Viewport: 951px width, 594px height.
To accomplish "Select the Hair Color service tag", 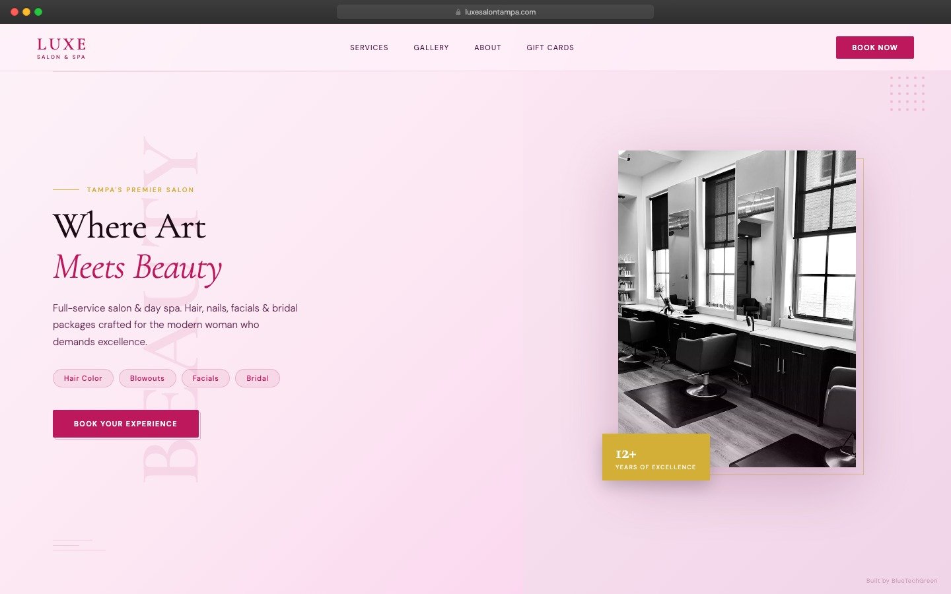I will (x=83, y=378).
